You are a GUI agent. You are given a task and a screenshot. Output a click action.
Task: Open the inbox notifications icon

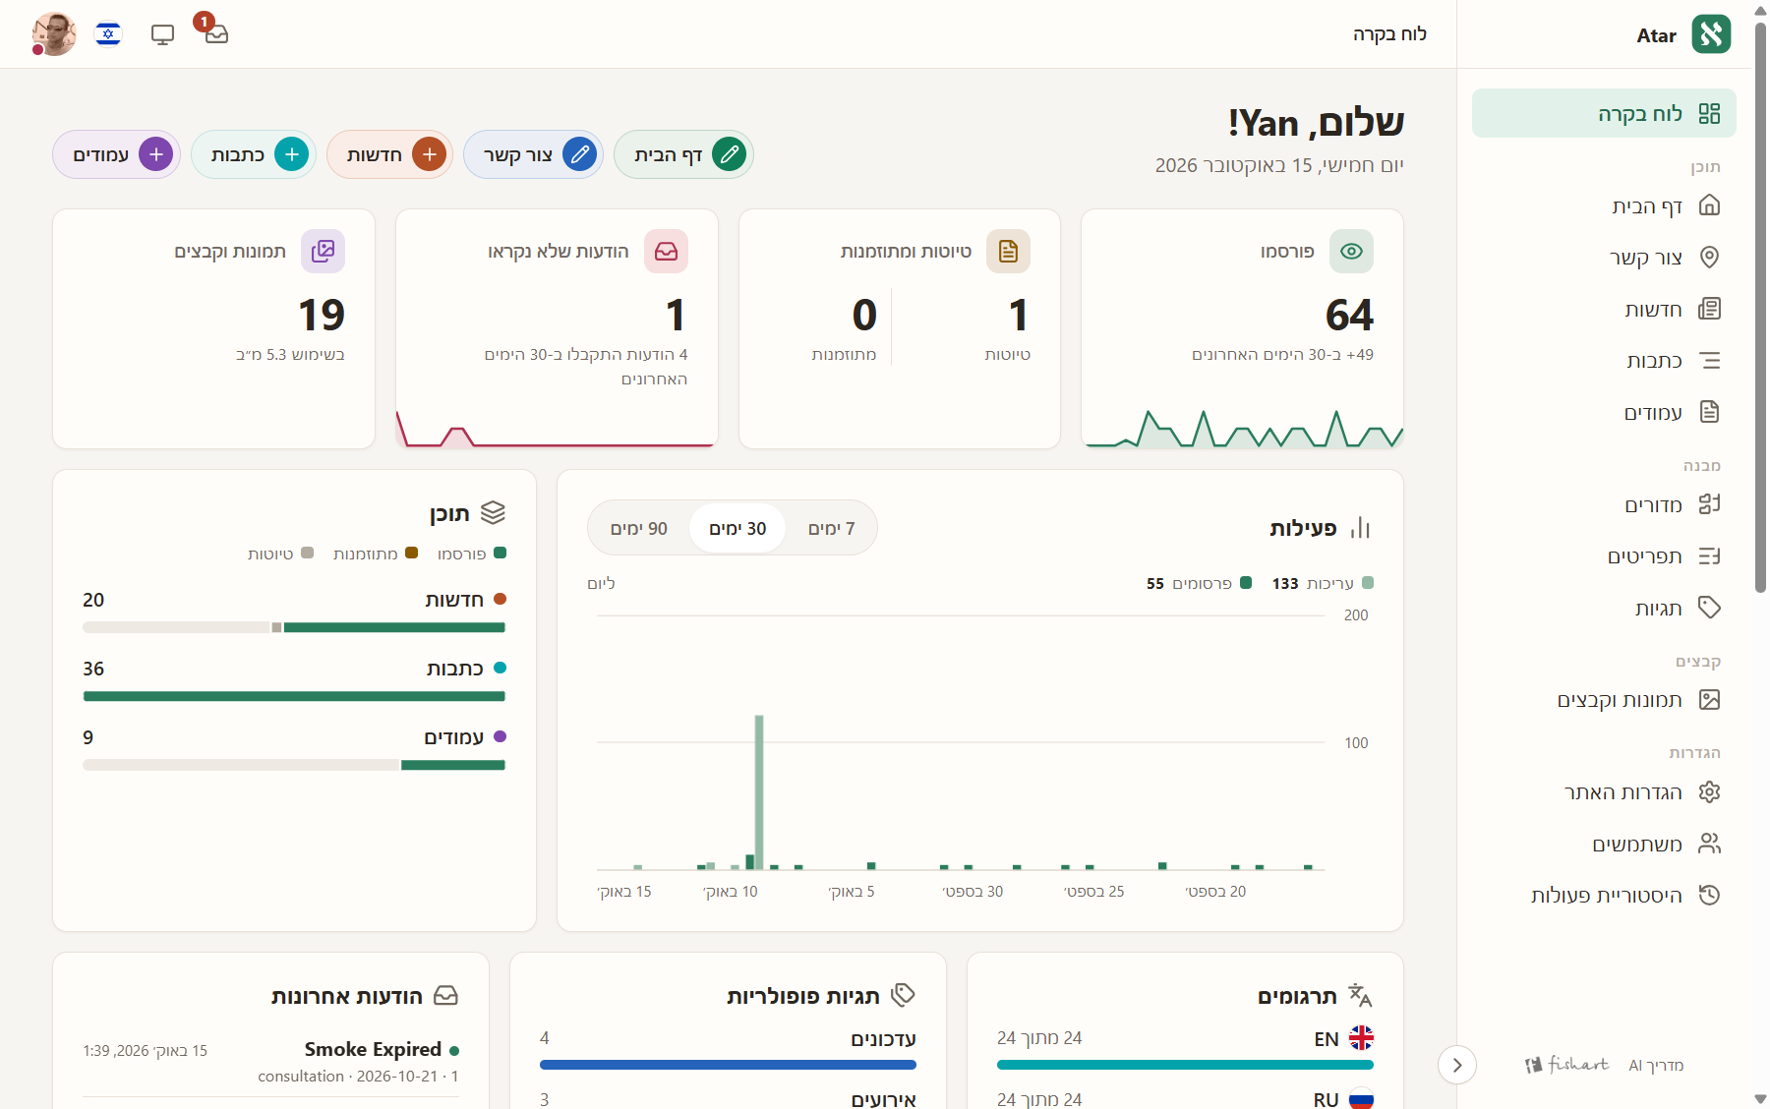[216, 34]
